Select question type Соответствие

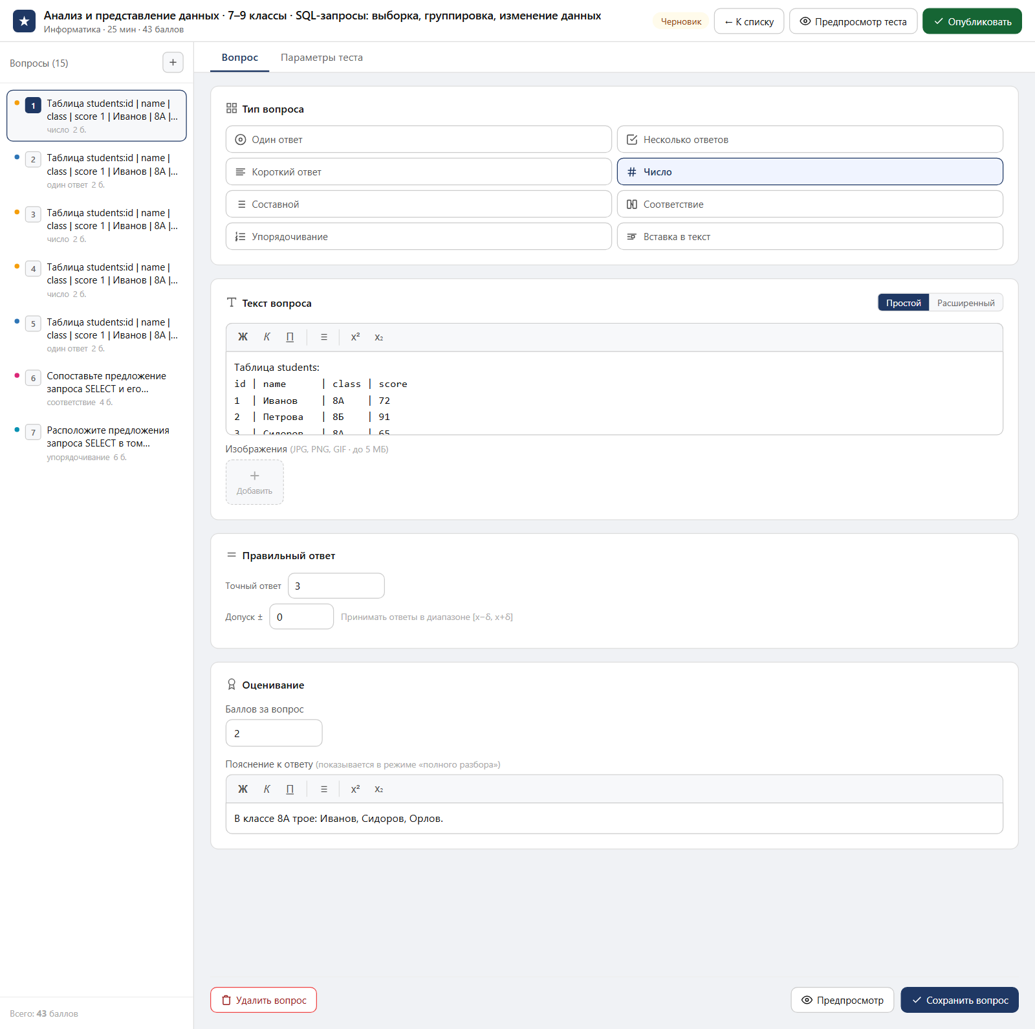[810, 204]
